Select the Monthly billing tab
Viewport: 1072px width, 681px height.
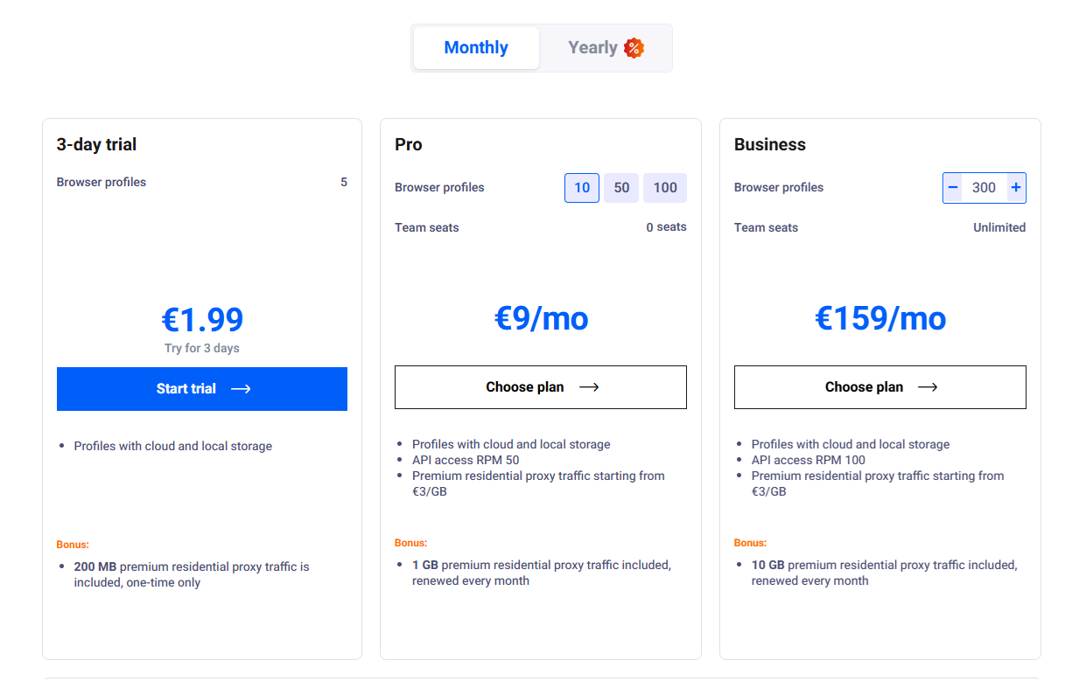coord(475,48)
